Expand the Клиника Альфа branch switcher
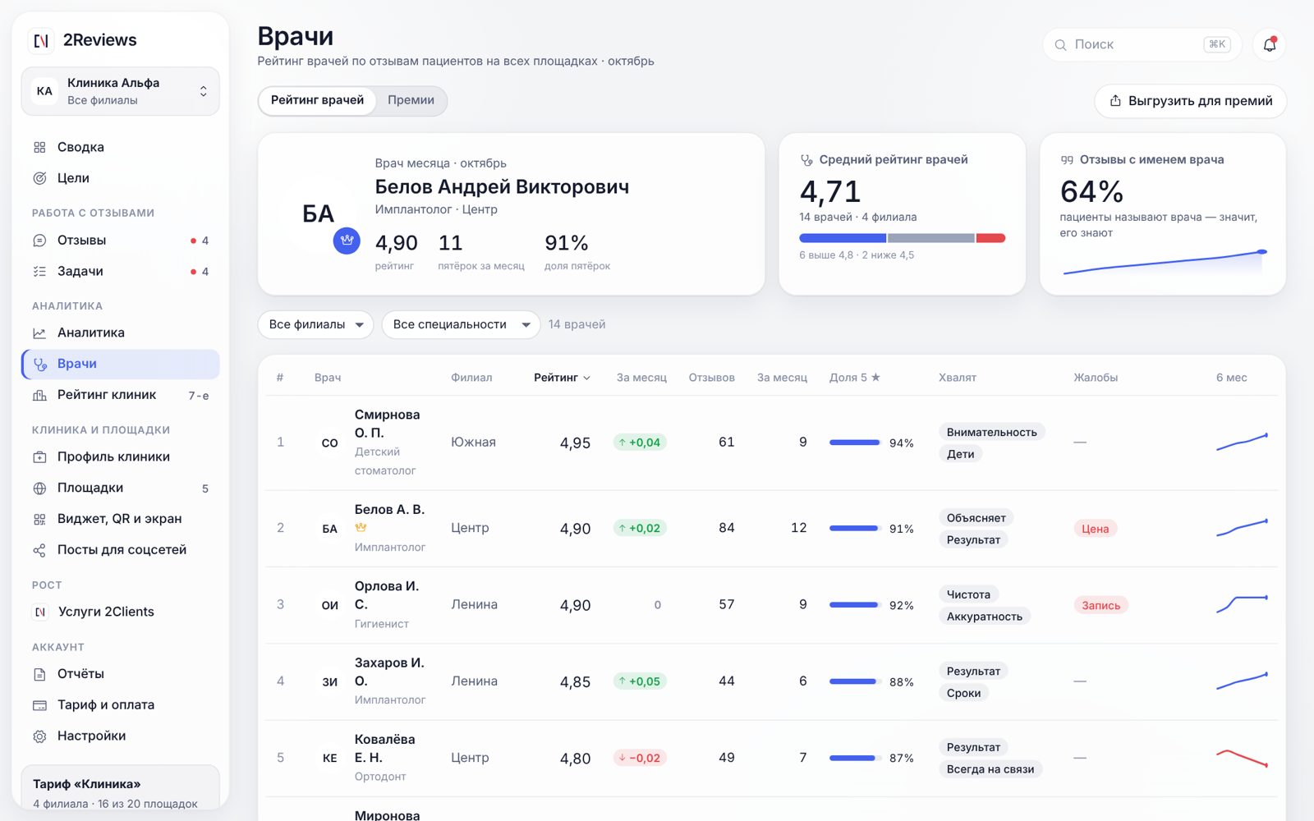Screen dimensions: 1314x821 click(120, 91)
